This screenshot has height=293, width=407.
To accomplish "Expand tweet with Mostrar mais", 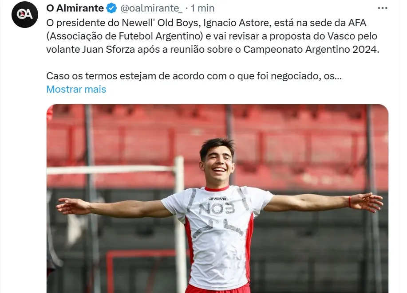I will pos(76,89).
